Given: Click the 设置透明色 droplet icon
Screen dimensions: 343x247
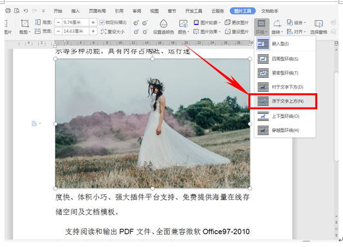Looking at the screenshot, I should click(163, 23).
